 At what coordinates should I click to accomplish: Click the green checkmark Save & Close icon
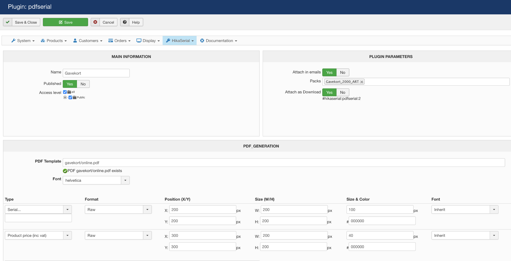(x=8, y=22)
